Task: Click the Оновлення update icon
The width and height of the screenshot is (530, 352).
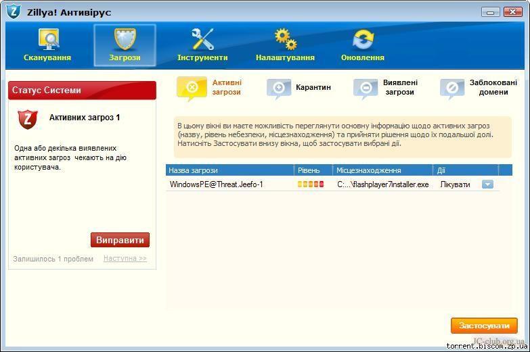Action: tap(362, 40)
